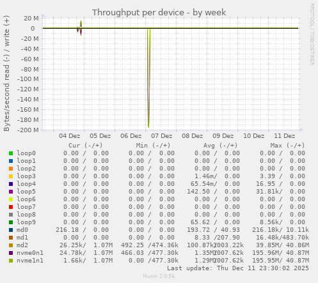Click the 'loop9' device name
Image resolution: width=318 pixels, height=283 pixels.
click(x=26, y=222)
